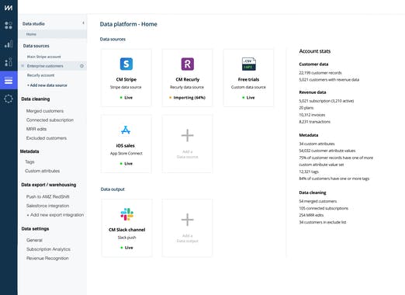Click the Free trials card title

(248, 79)
